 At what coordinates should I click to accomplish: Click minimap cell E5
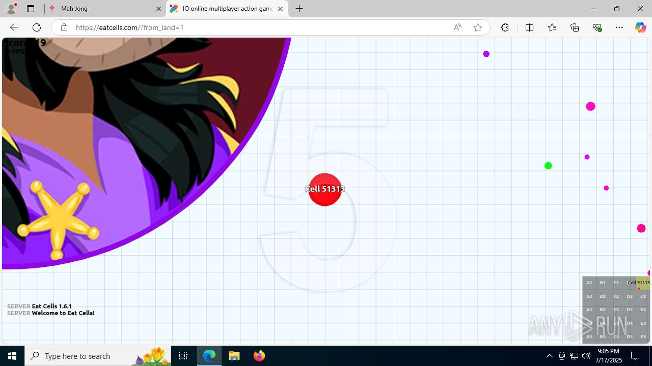tap(643, 337)
